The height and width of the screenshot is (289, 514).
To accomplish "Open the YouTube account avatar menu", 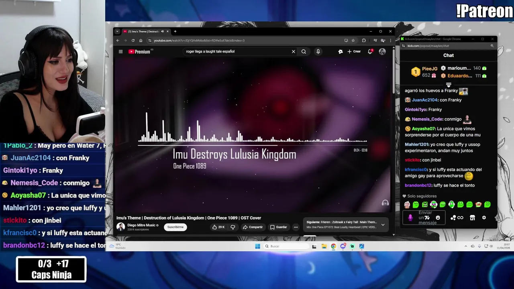I will point(382,51).
